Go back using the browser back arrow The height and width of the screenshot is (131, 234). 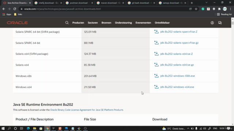tap(4, 9)
